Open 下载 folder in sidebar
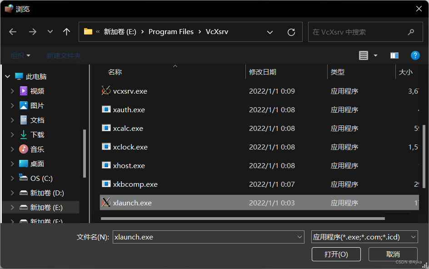The image size is (429, 269). coord(37,134)
